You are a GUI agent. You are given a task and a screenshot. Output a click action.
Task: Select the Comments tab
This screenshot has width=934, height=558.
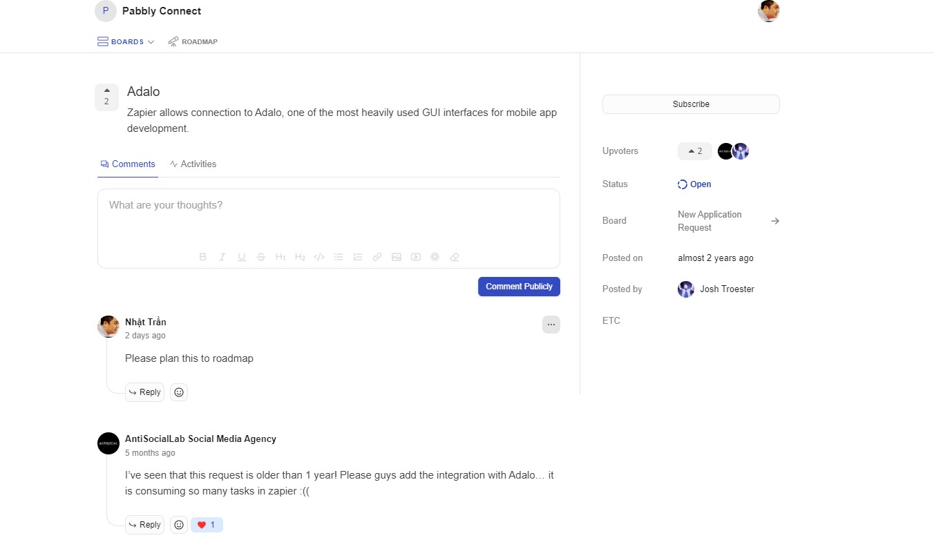pos(128,164)
